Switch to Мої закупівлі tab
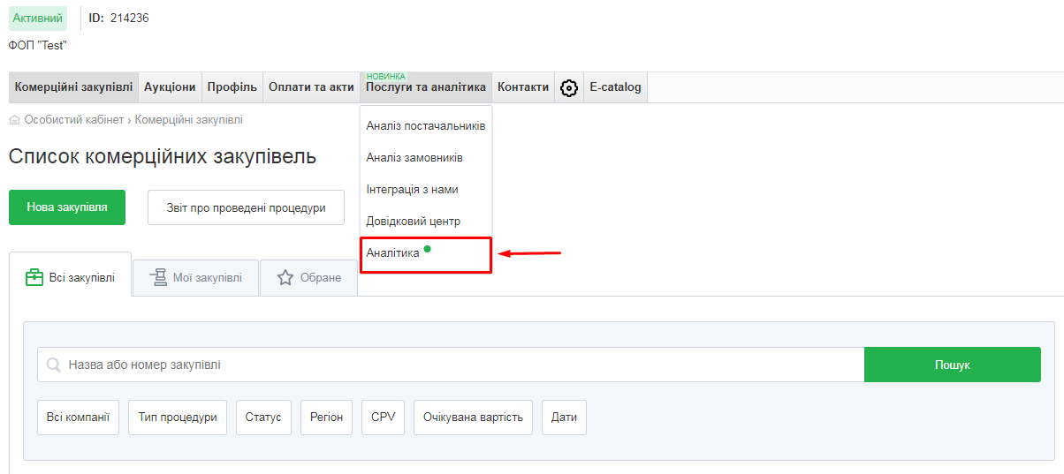Viewport: 1064px width, 474px height. pyautogui.click(x=195, y=278)
